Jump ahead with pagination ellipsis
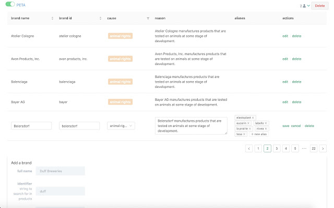334x208 pixels. (304, 149)
